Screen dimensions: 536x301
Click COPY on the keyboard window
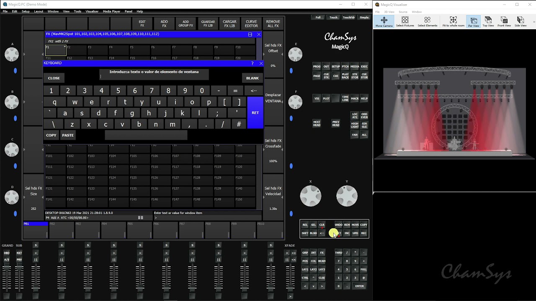(51, 135)
